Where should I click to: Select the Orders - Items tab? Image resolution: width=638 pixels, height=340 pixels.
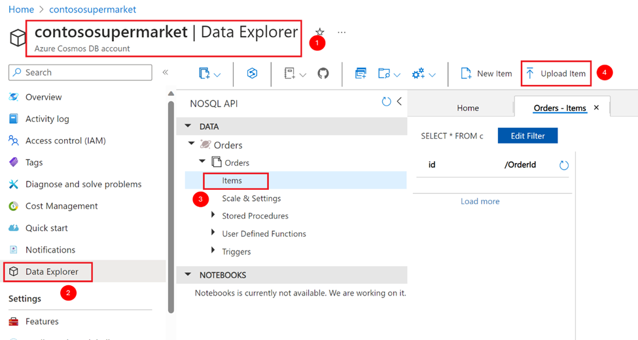(x=559, y=108)
